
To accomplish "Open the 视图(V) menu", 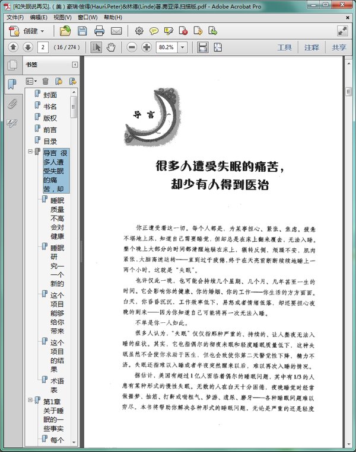I will point(63,17).
